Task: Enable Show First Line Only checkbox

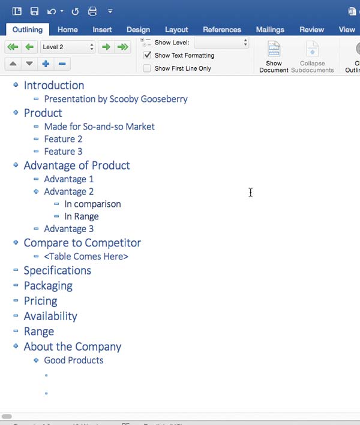Action: point(147,68)
